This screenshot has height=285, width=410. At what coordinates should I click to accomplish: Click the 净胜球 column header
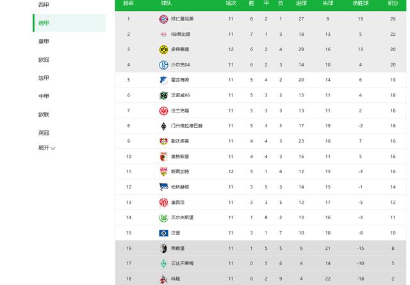click(360, 3)
